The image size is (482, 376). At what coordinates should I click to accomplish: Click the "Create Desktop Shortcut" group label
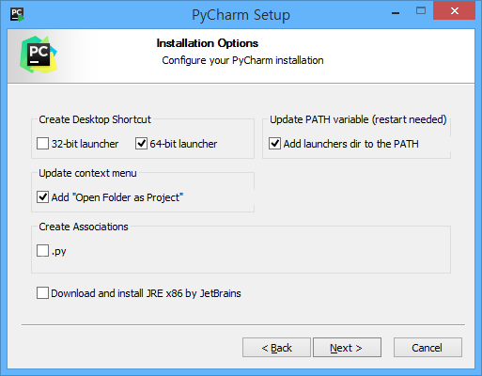click(95, 119)
